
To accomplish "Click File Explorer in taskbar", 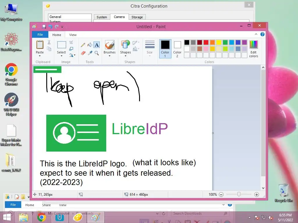I will 23,217.
